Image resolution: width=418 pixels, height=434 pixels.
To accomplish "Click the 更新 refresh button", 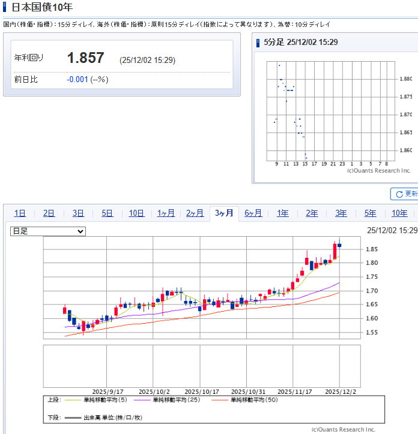I will tap(405, 194).
